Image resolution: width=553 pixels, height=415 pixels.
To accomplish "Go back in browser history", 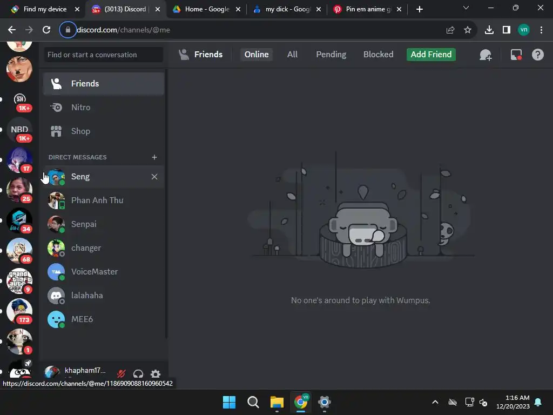I will point(12,30).
